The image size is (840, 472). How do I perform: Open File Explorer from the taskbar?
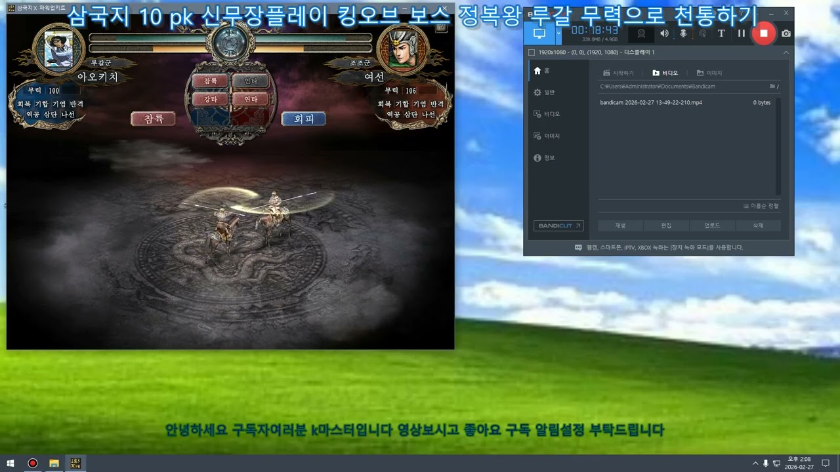click(x=54, y=463)
